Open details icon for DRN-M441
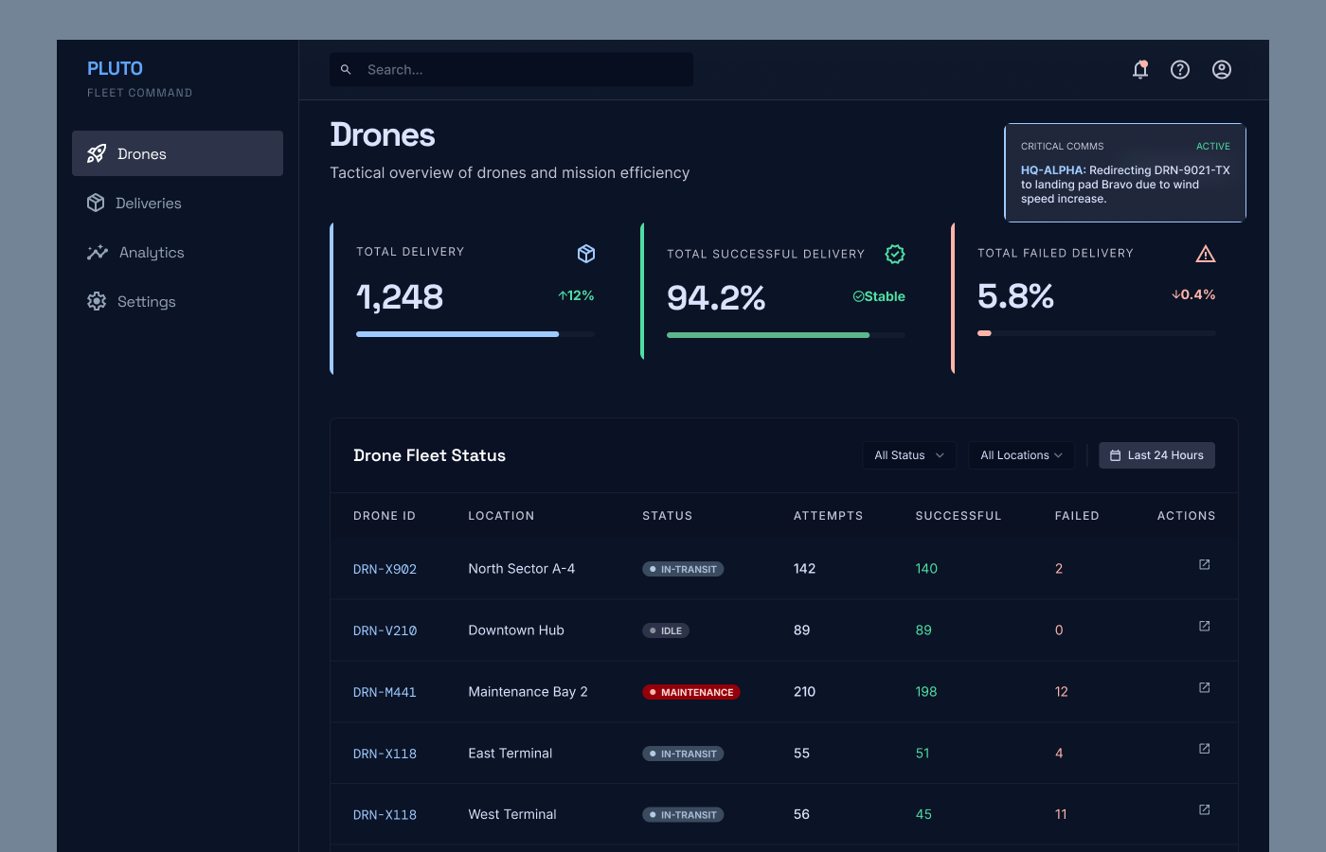Viewport: 1326px width, 852px height. click(1205, 688)
